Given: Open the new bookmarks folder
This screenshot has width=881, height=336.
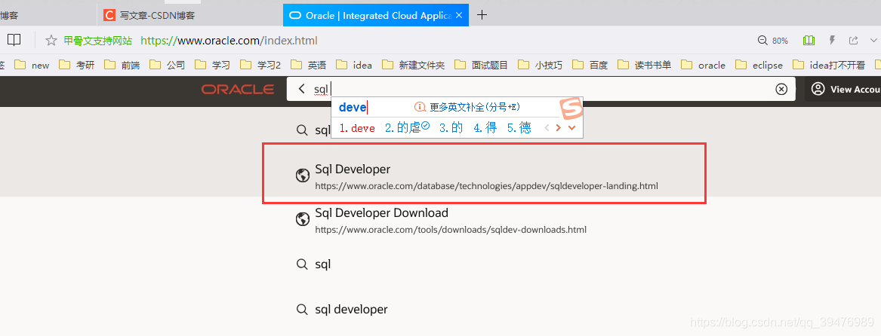Looking at the screenshot, I should [x=32, y=65].
